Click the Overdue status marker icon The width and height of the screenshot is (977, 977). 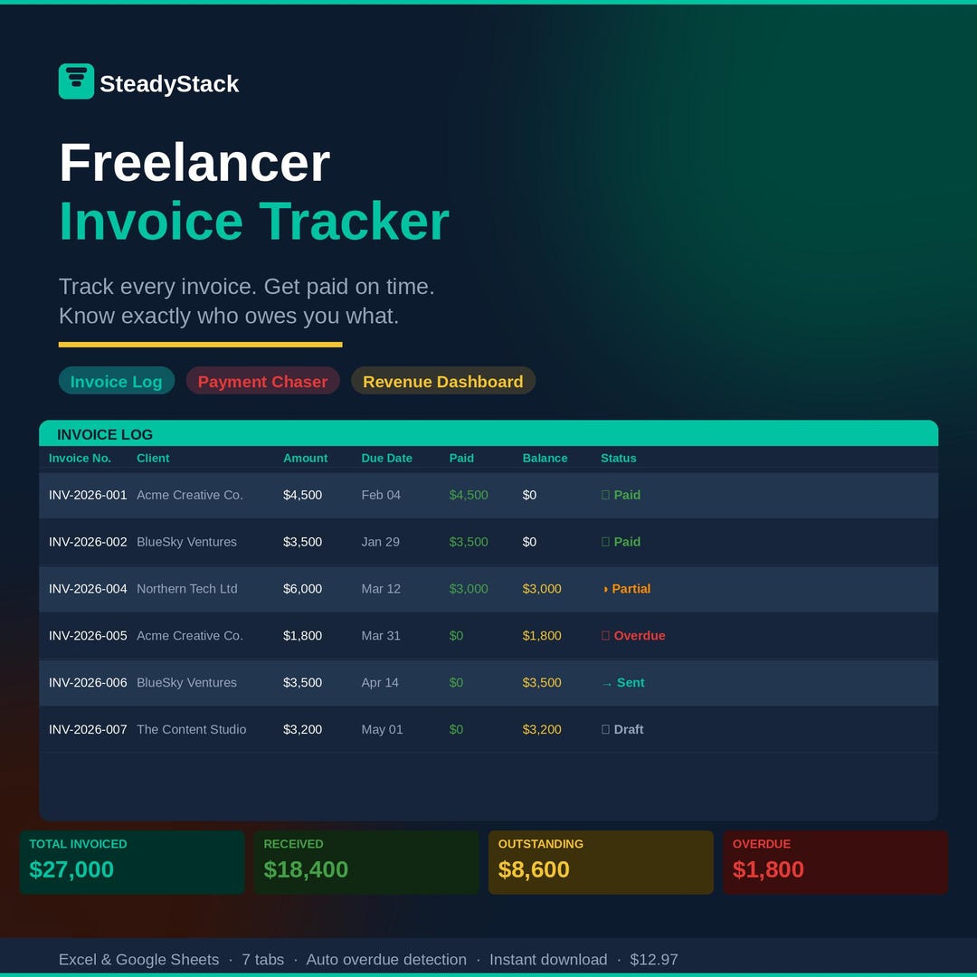coord(605,636)
